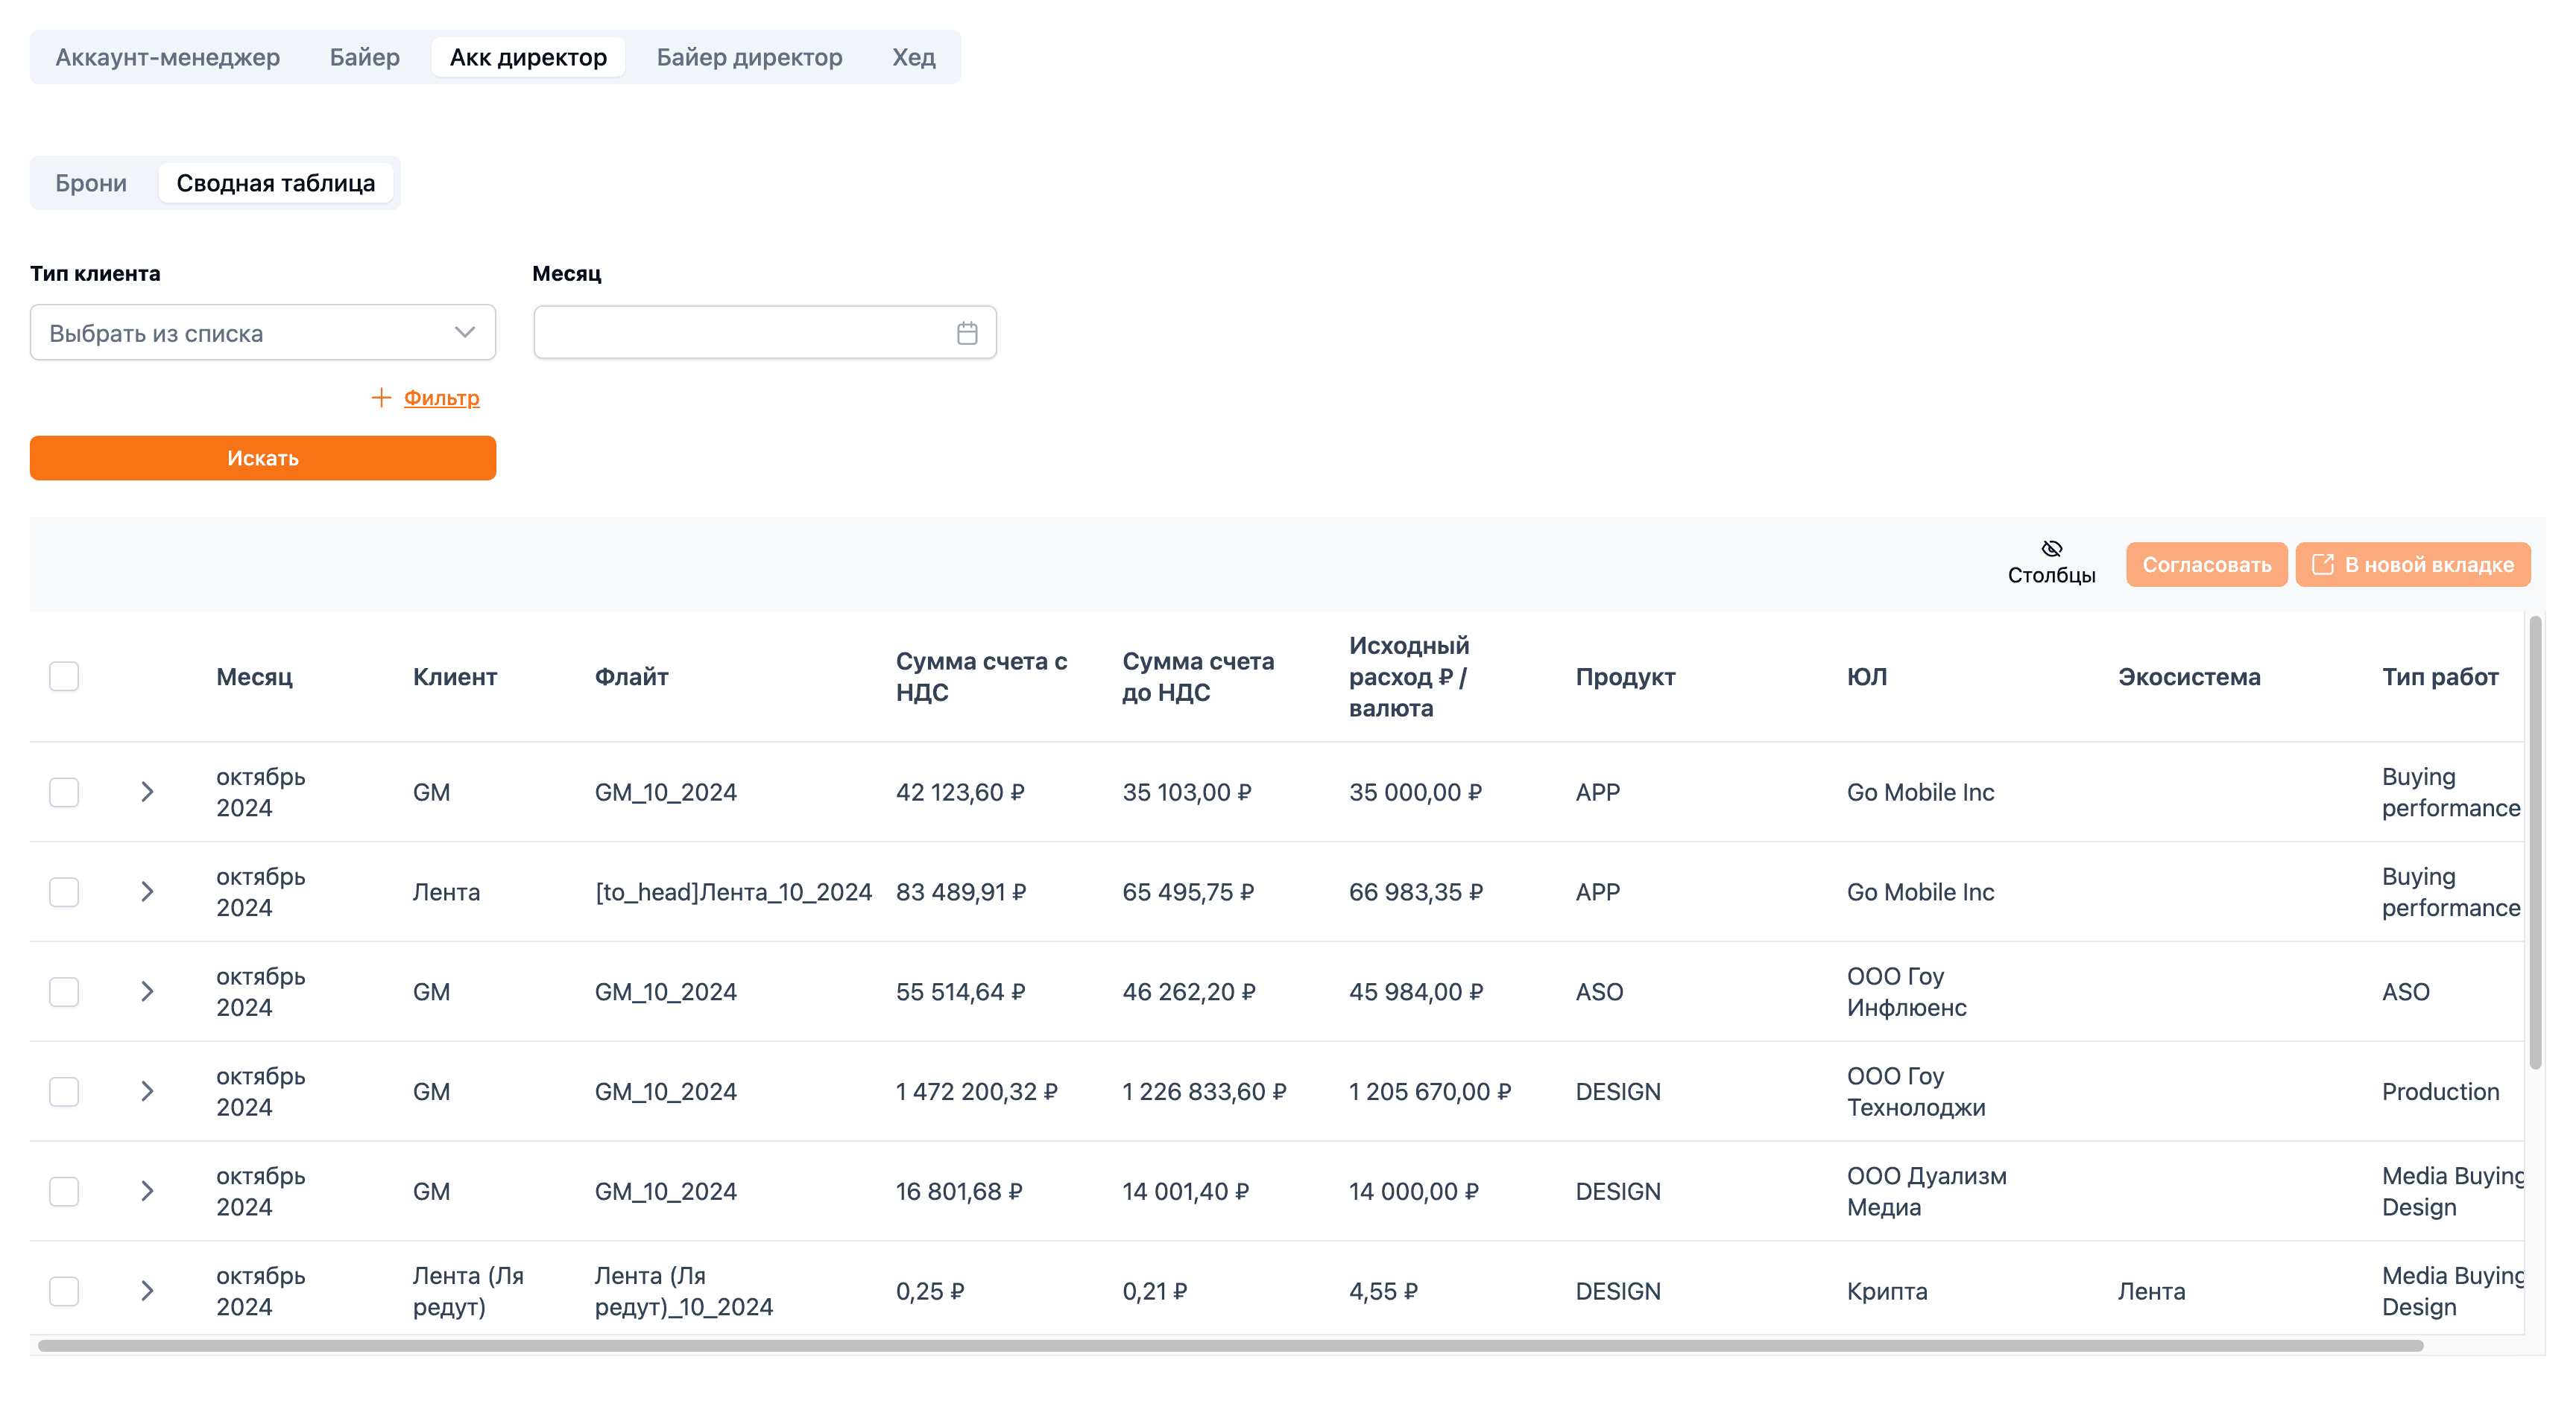
Task: Click external-link icon on В новой вкладке
Action: [x=2322, y=565]
